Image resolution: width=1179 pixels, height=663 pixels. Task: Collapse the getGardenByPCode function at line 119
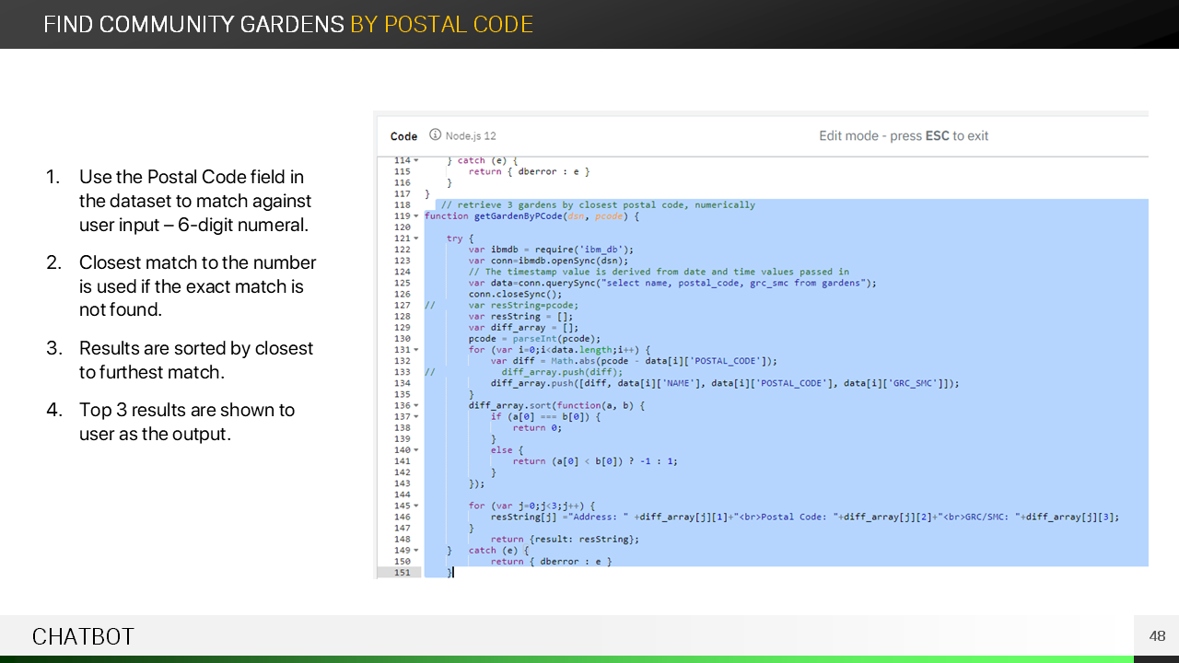coord(416,216)
